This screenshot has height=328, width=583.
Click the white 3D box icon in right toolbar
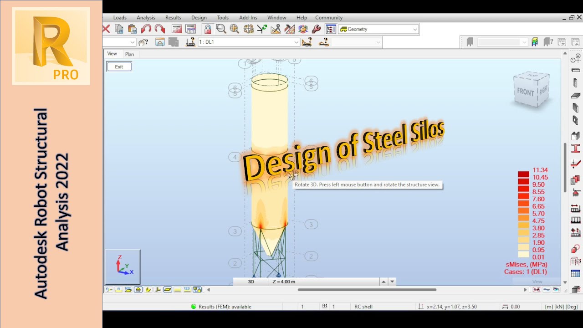coord(576,136)
